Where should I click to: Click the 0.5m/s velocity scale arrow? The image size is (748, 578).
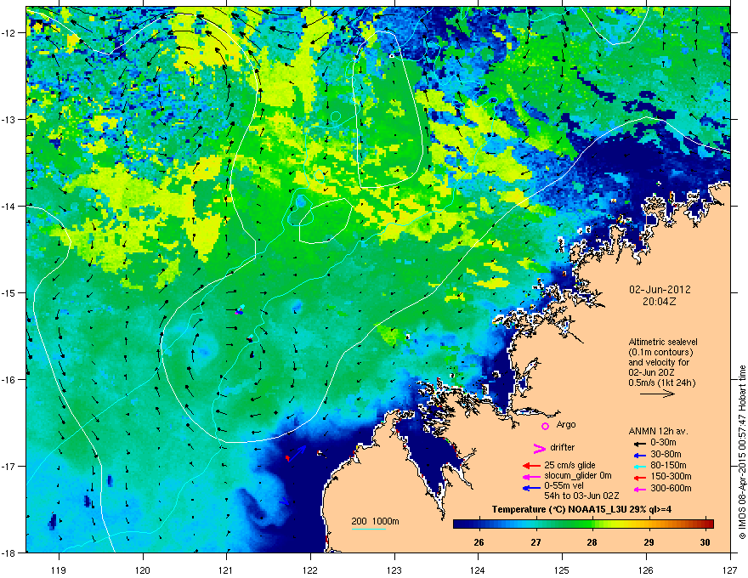[657, 394]
